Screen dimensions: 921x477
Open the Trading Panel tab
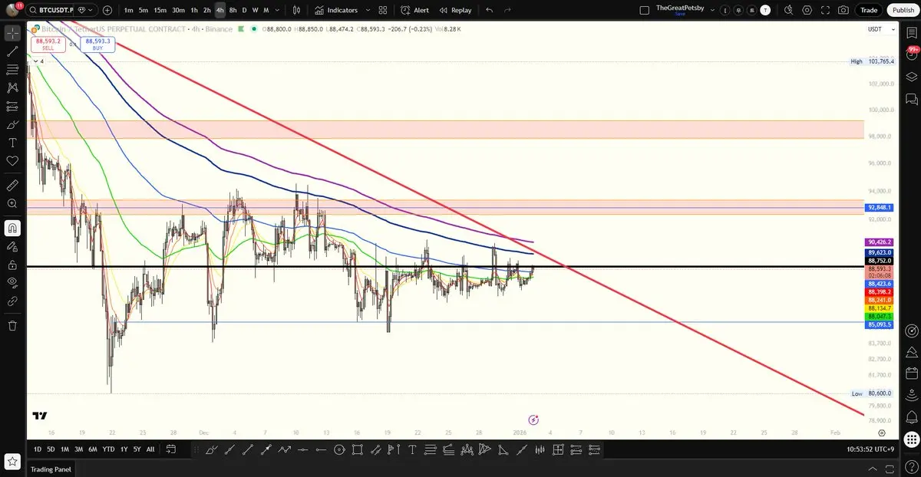(51, 469)
